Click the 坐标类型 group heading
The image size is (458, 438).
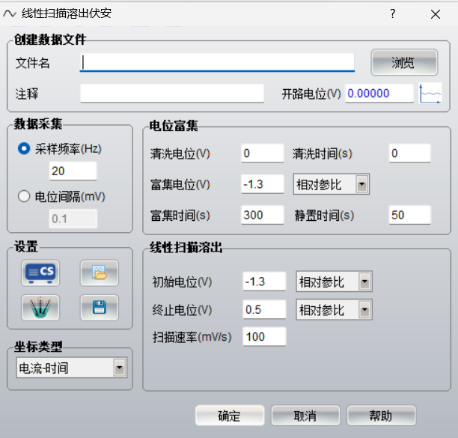pyautogui.click(x=38, y=347)
